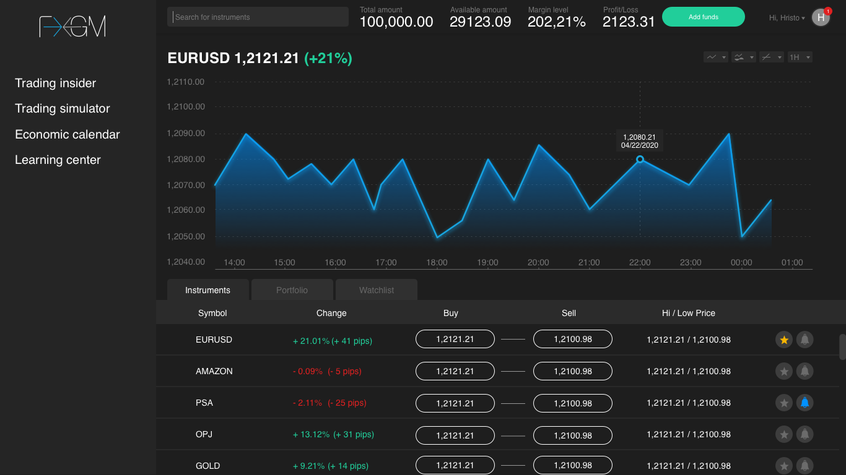Select the OPJ symbol row label
The image size is (846, 475).
pyautogui.click(x=204, y=434)
